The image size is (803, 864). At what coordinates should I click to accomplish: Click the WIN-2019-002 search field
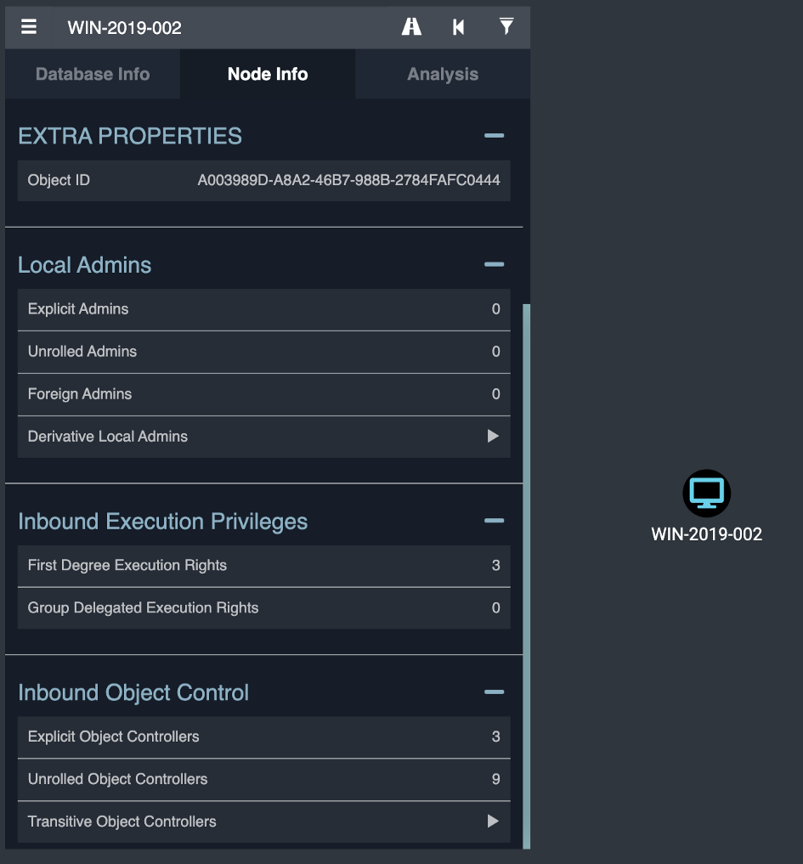coord(220,27)
